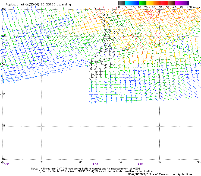Screen dimensions: 201x176
Task: Click the latitude label '-60'
Action: pos(2,159)
